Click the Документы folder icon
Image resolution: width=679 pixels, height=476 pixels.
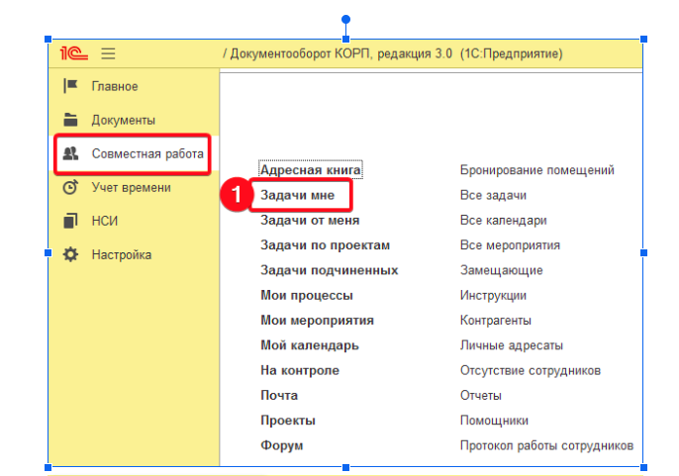(70, 120)
